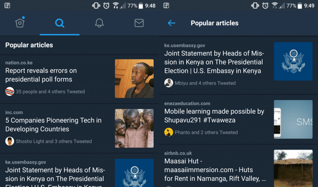Tap the inc.com children photo thumbnail
The width and height of the screenshot is (318, 187).
pyautogui.click(x=134, y=128)
